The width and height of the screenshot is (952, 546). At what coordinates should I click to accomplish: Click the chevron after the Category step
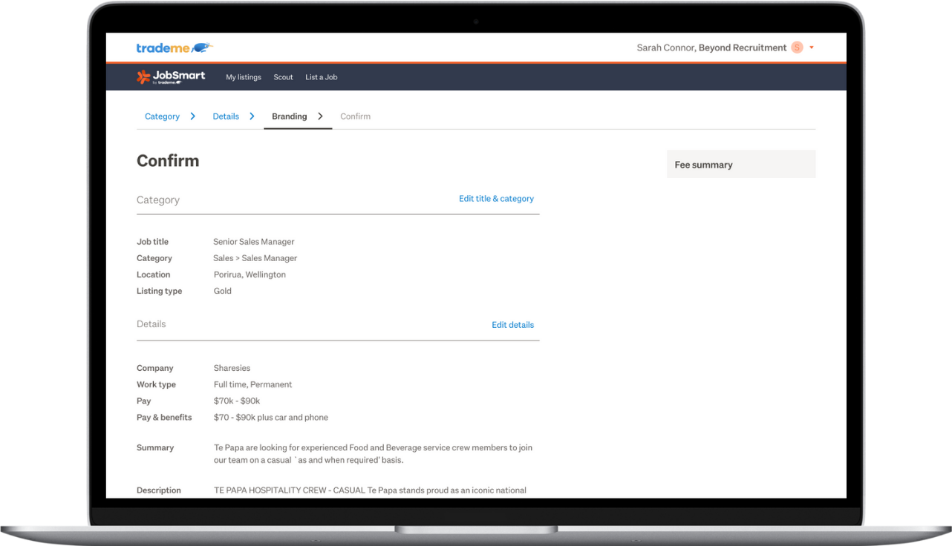(x=192, y=116)
